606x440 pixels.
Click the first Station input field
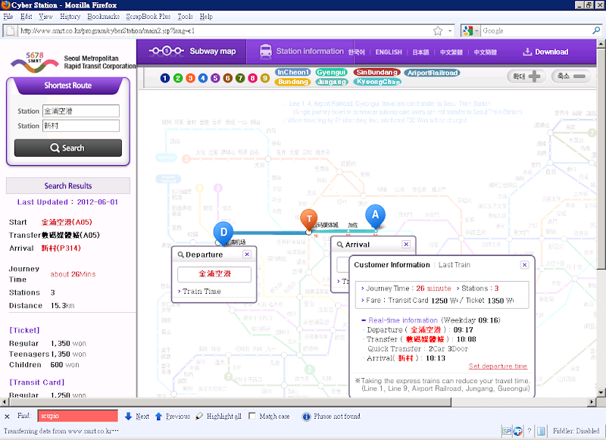tap(81, 111)
